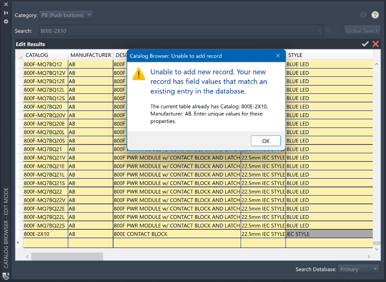
Task: Click the vertical scrollbar up arrow
Action: [x=377, y=64]
